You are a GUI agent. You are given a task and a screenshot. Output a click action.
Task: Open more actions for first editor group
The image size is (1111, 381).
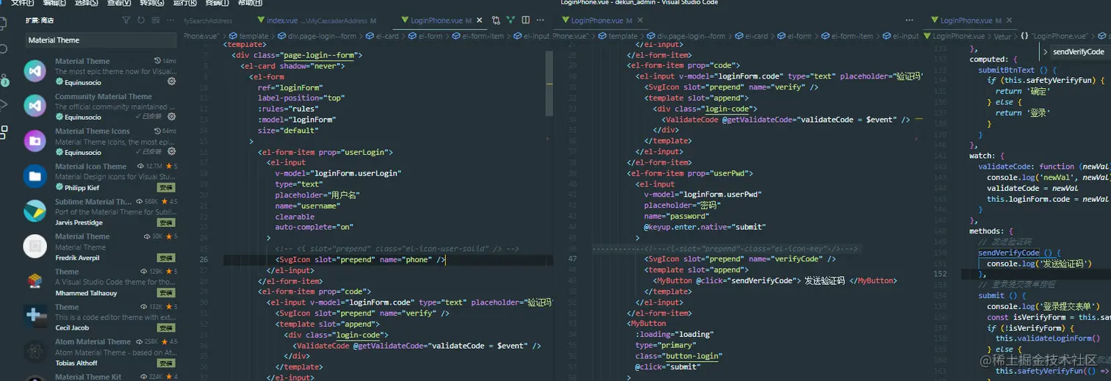[541, 21]
